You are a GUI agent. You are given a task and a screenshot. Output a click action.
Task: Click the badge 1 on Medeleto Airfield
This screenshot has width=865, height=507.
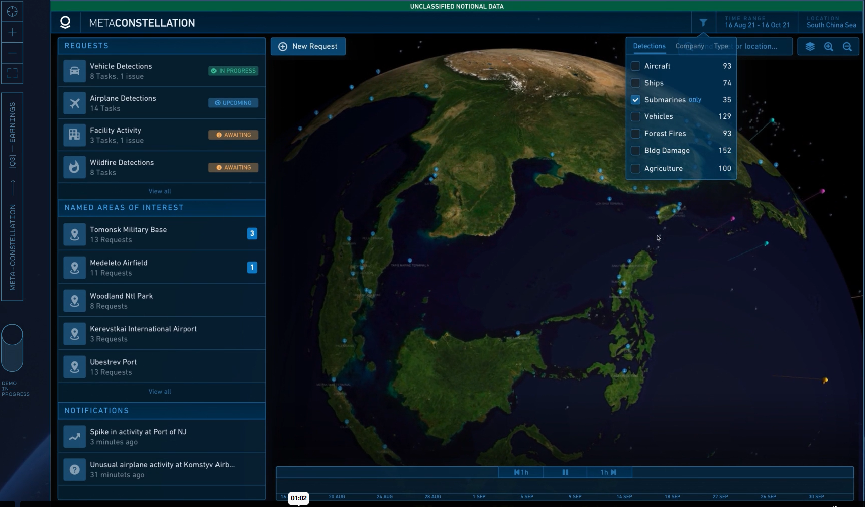coord(252,267)
